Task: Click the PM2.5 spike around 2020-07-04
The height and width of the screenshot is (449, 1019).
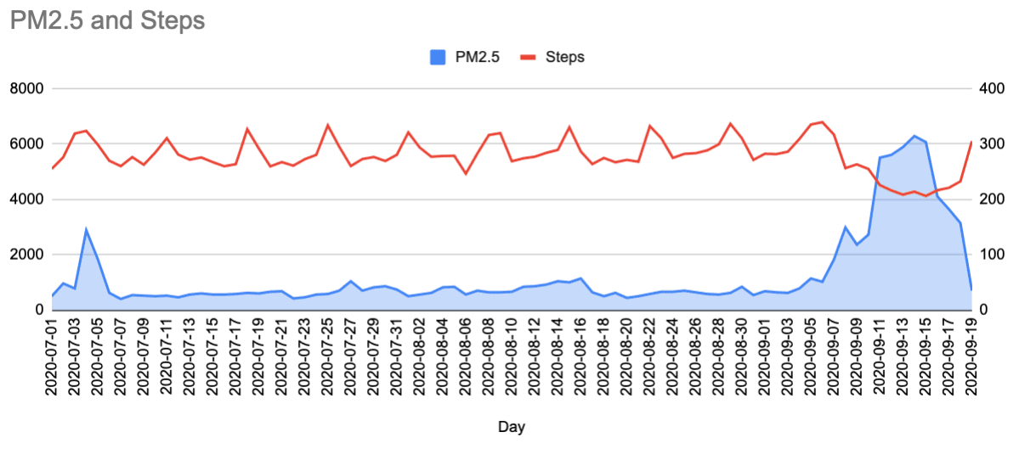Action: (x=86, y=229)
